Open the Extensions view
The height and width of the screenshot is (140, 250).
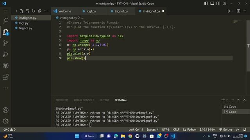click(x=5, y=77)
